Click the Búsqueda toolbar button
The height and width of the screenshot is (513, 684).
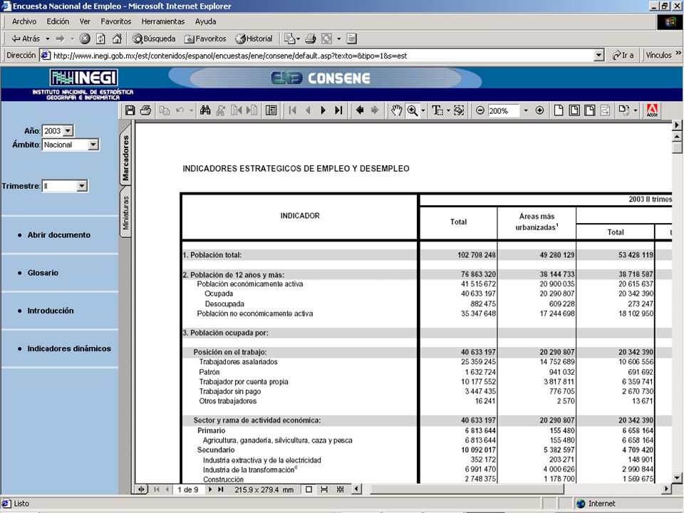[154, 38]
